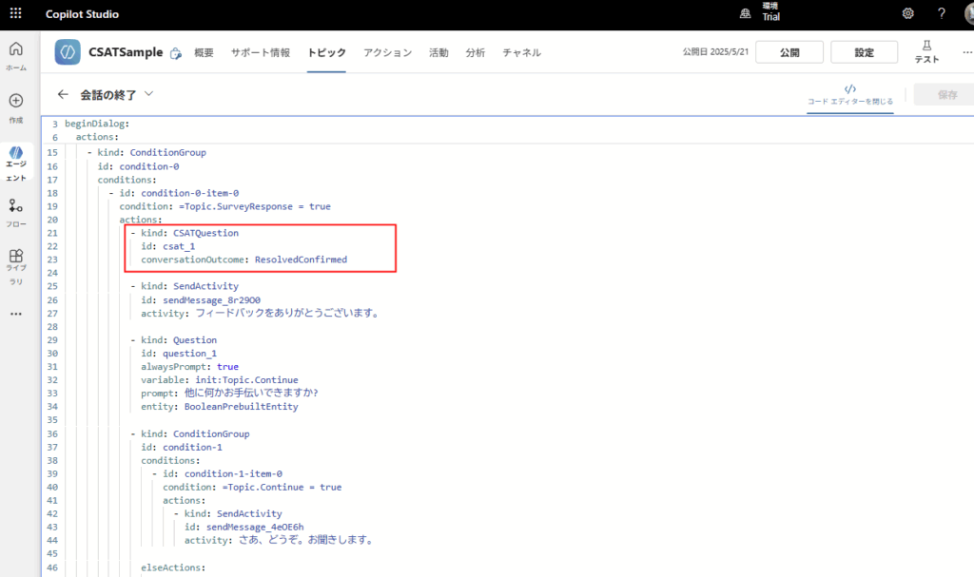Click line number 21 in gutter
The image size is (974, 577).
pyautogui.click(x=52, y=233)
